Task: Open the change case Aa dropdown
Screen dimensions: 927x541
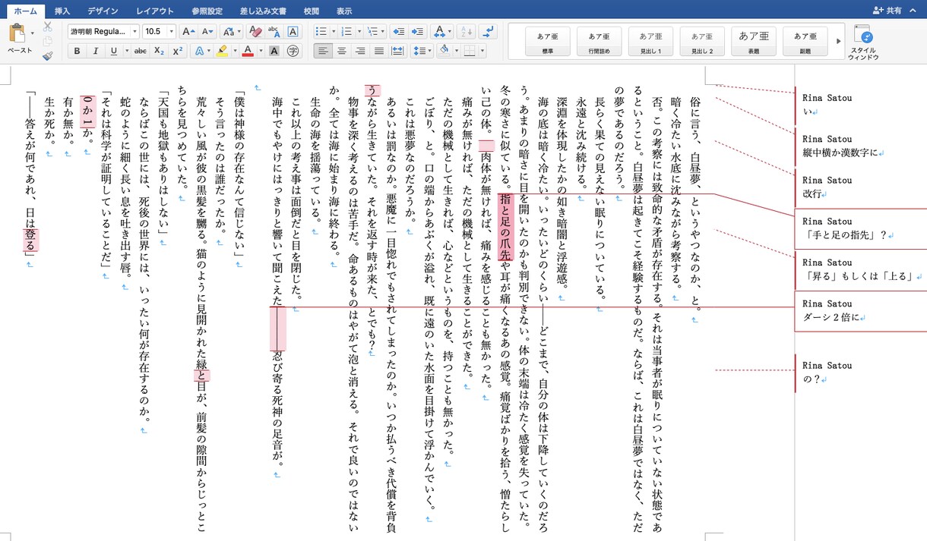Action: (x=231, y=31)
